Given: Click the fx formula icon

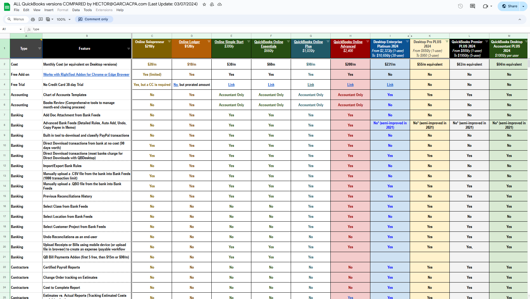Looking at the screenshot, I should tap(29, 29).
